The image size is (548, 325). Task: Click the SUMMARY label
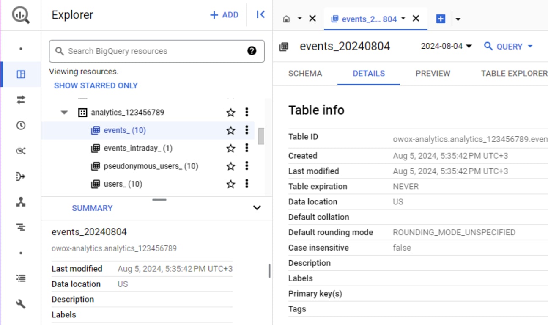pyautogui.click(x=92, y=208)
